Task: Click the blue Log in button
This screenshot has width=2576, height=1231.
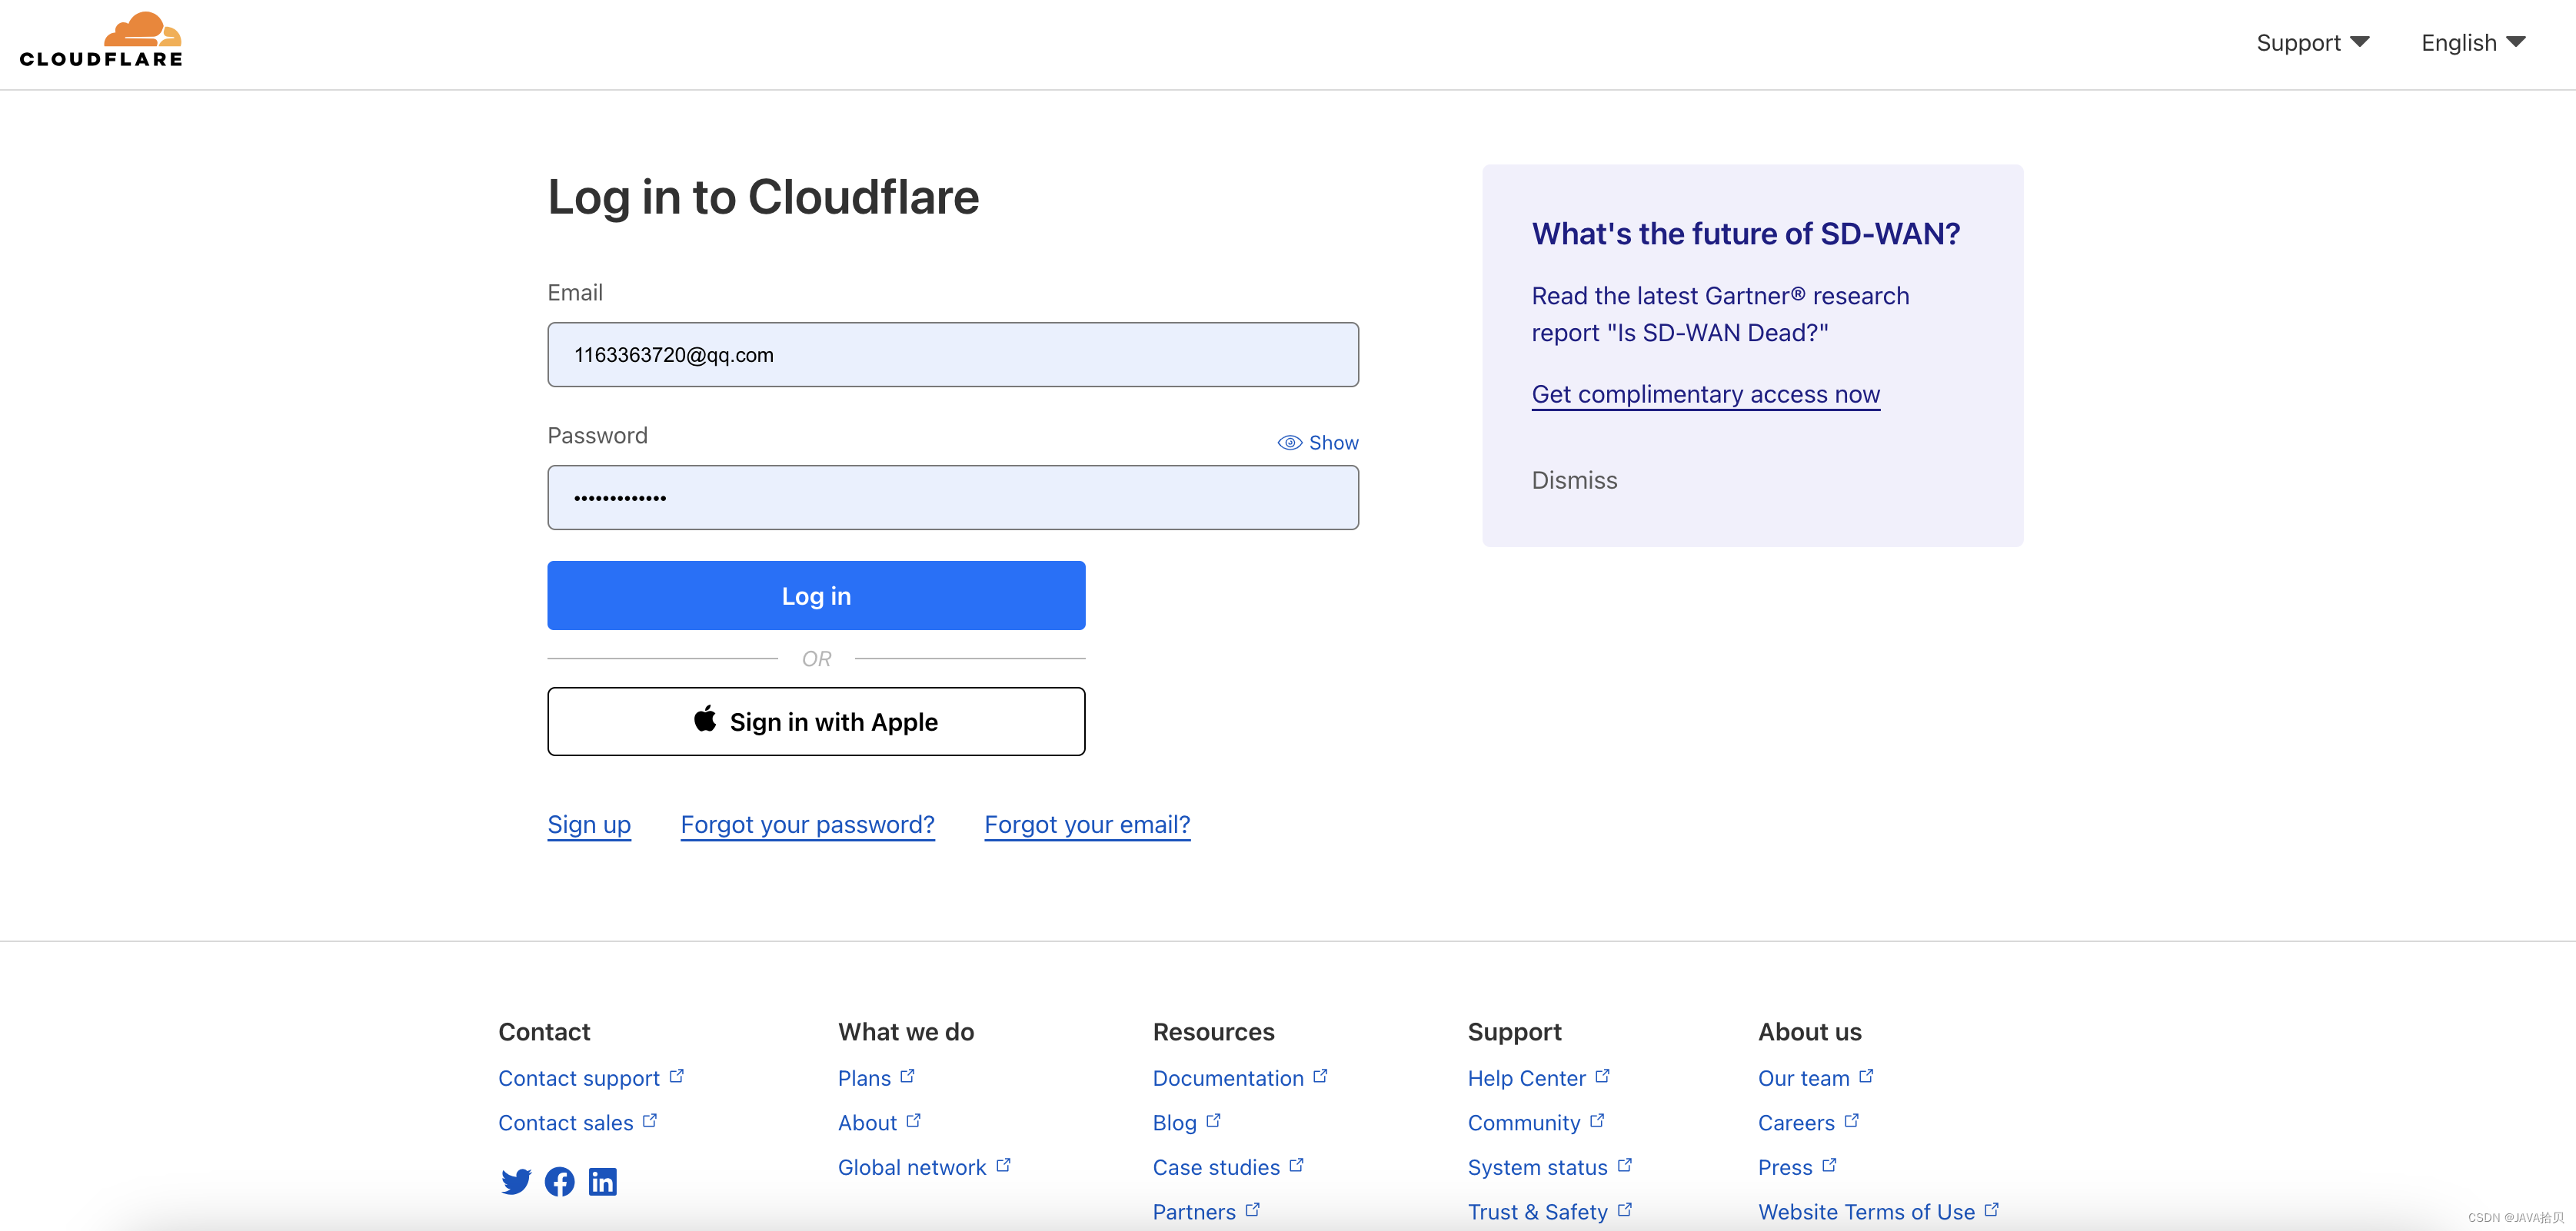Action: point(816,596)
